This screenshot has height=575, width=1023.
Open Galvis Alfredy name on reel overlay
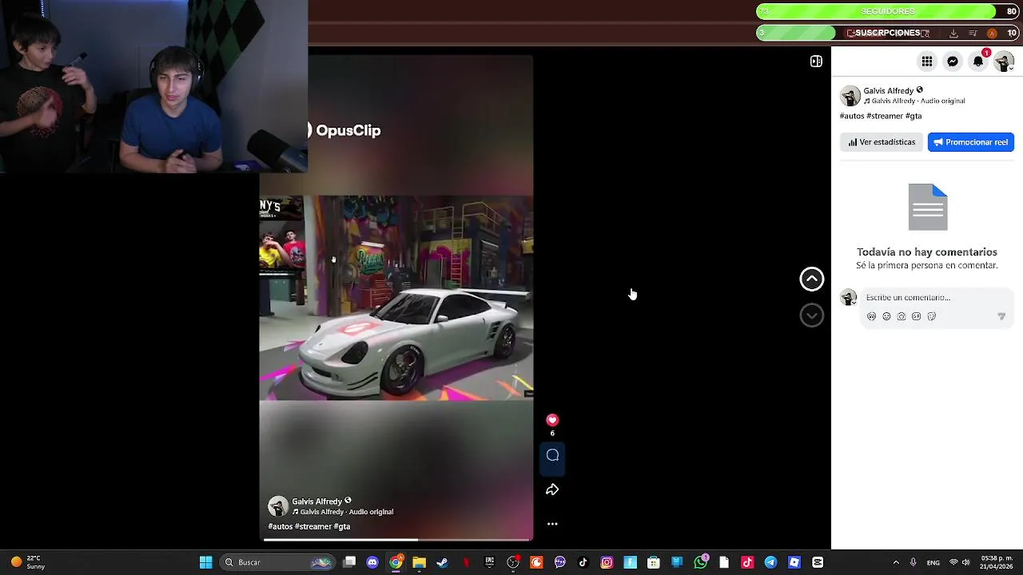[x=316, y=502]
